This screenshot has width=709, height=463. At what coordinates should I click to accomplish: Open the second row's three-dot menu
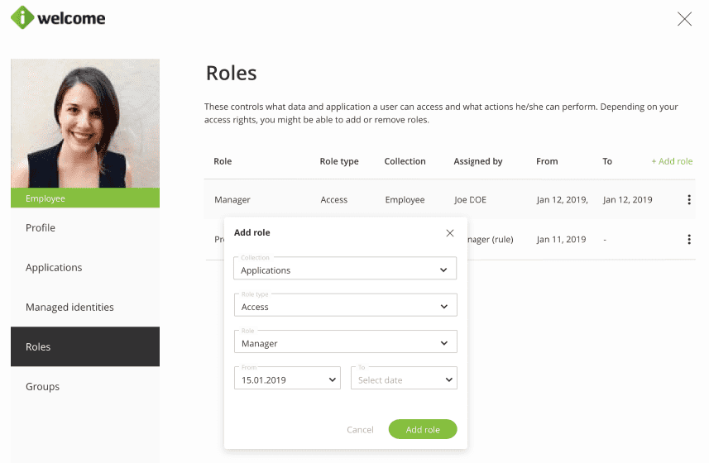[x=689, y=240]
